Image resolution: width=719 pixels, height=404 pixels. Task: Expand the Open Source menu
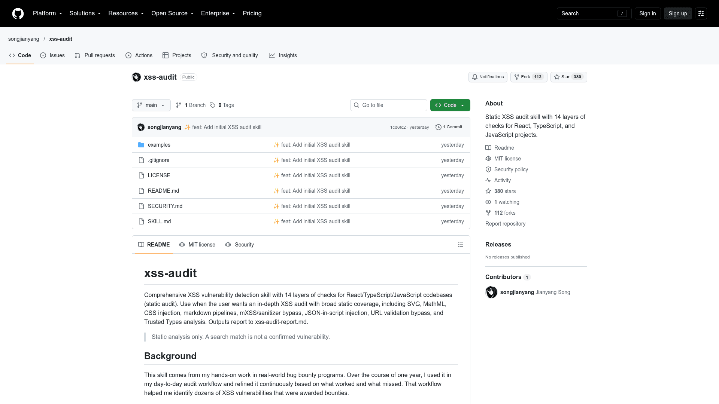[x=173, y=13]
